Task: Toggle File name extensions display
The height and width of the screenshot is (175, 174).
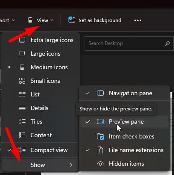Action: click(124, 150)
